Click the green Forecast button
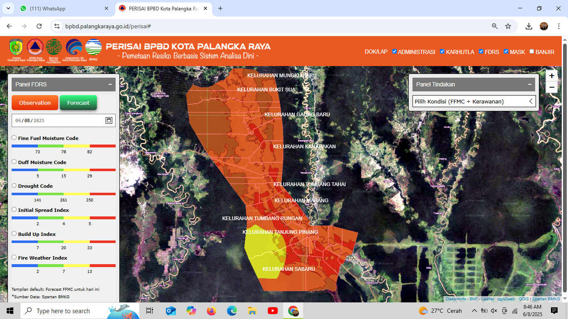This screenshot has height=319, width=568. coord(78,103)
